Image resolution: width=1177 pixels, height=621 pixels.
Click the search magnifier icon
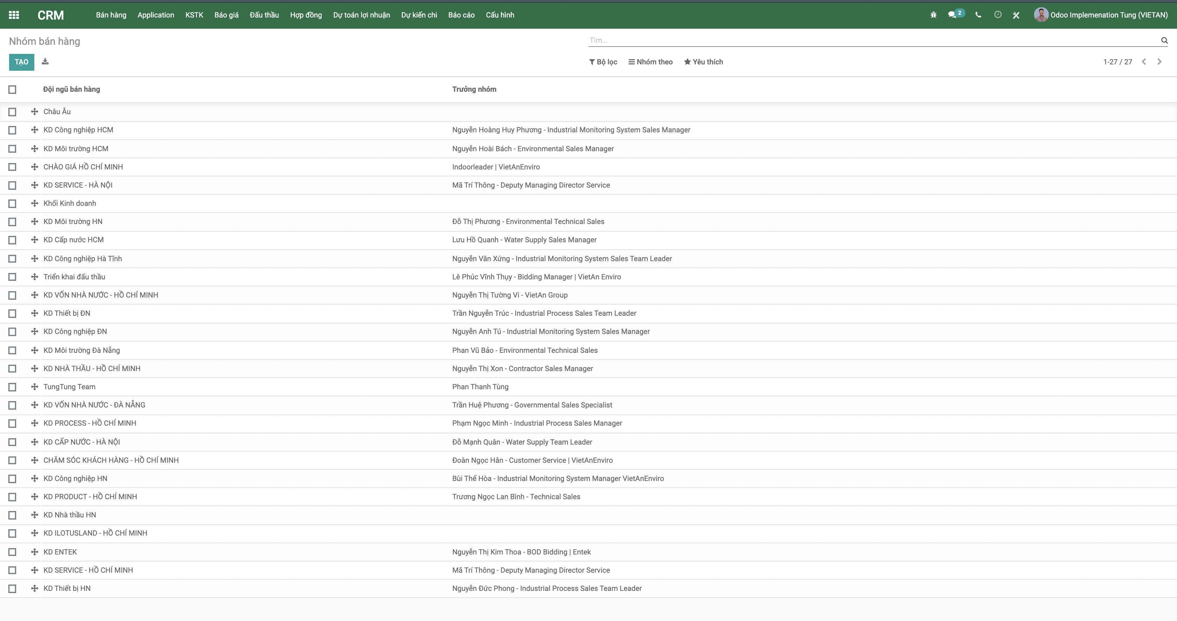pyautogui.click(x=1164, y=41)
